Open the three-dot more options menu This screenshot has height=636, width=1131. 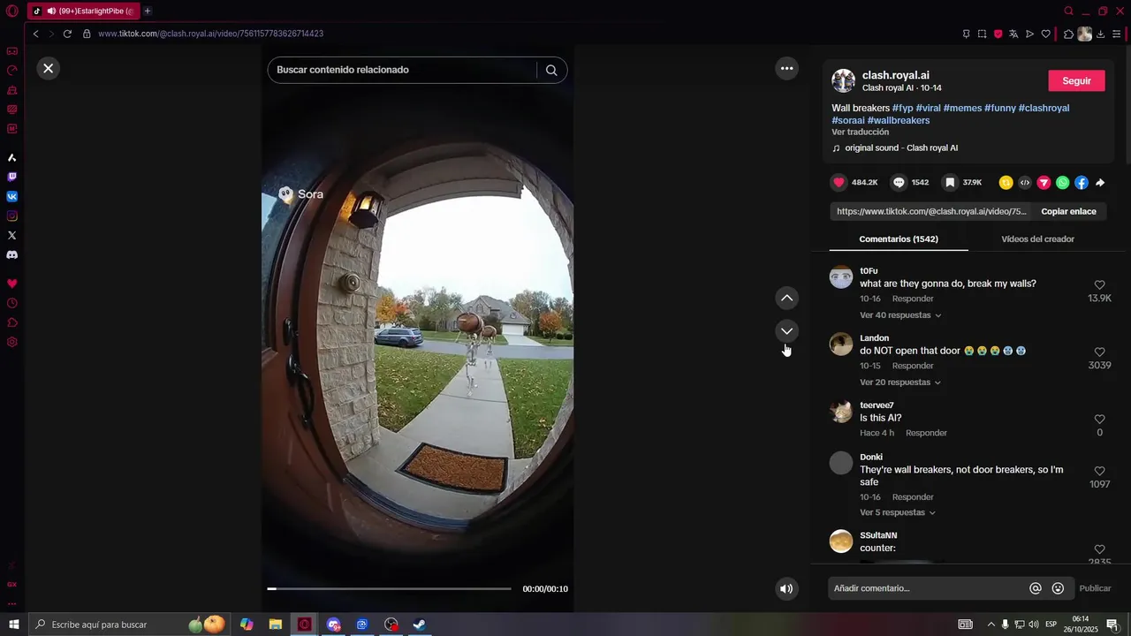click(x=786, y=68)
